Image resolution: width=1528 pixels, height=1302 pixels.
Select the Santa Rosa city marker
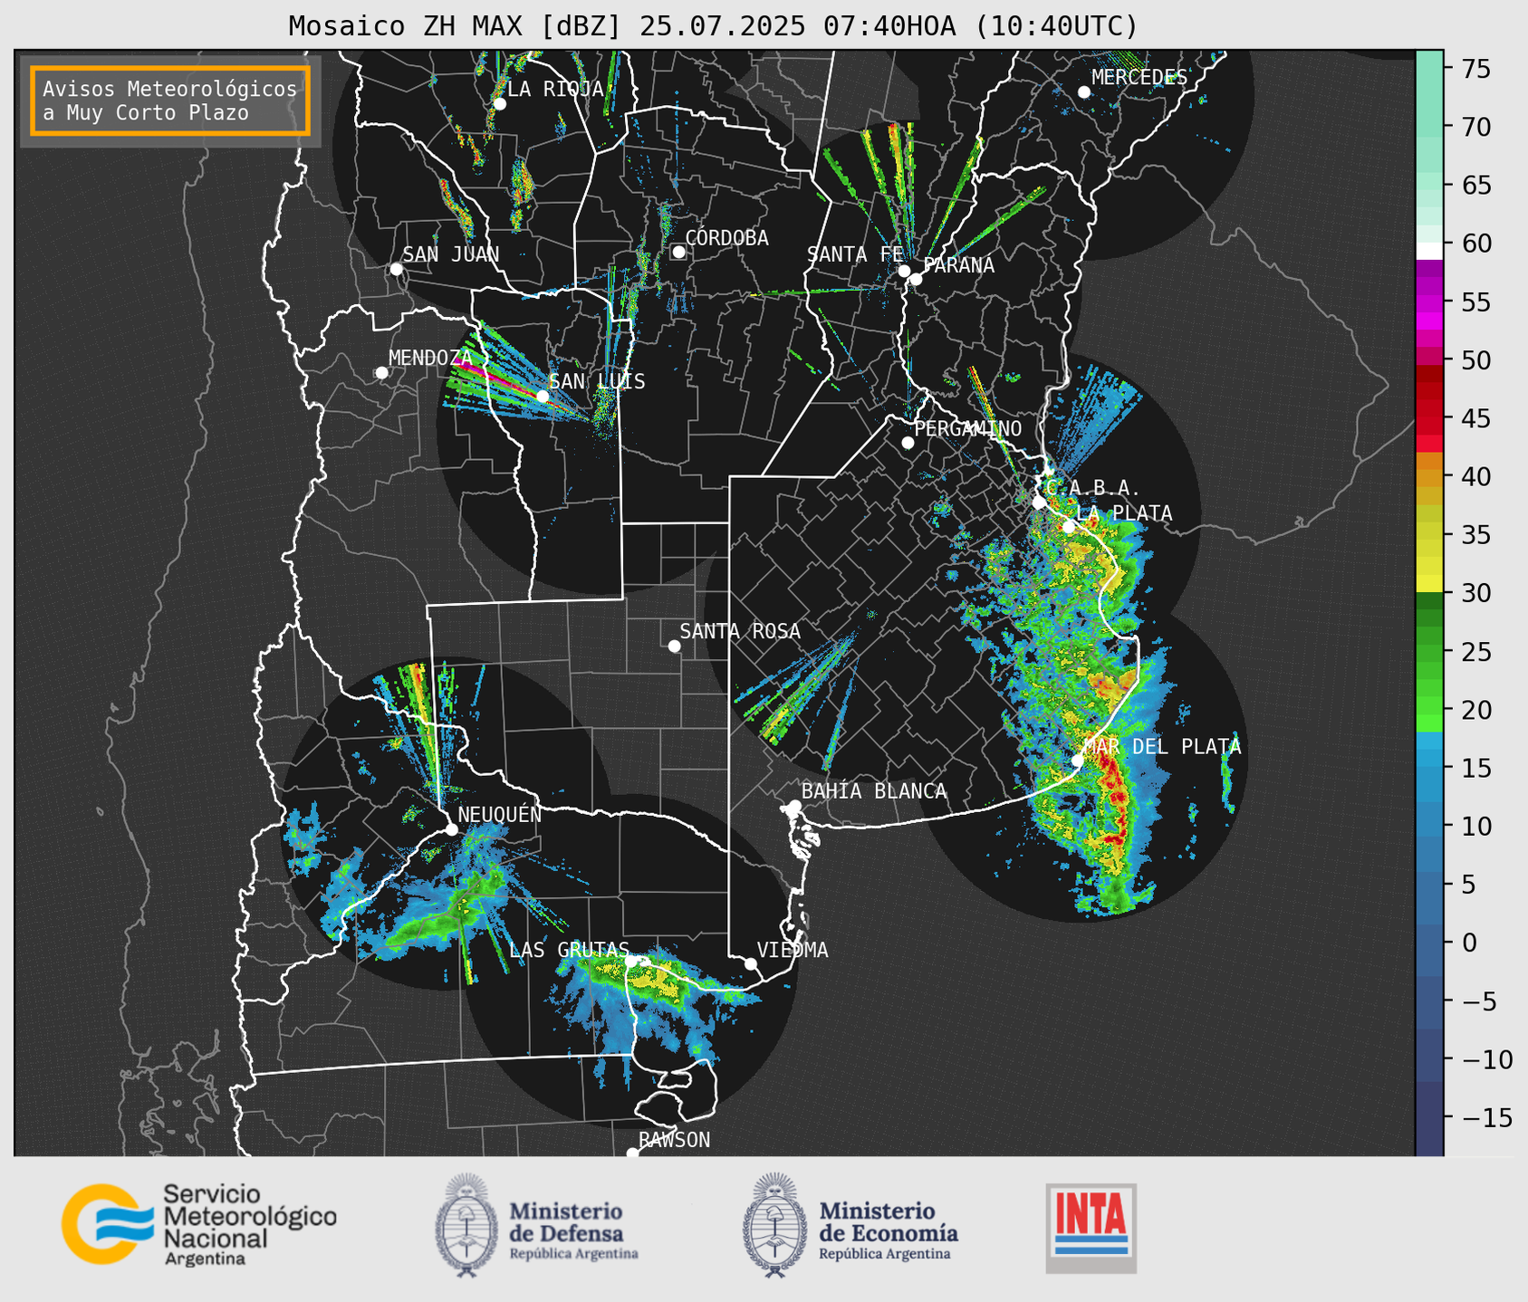coord(674,646)
